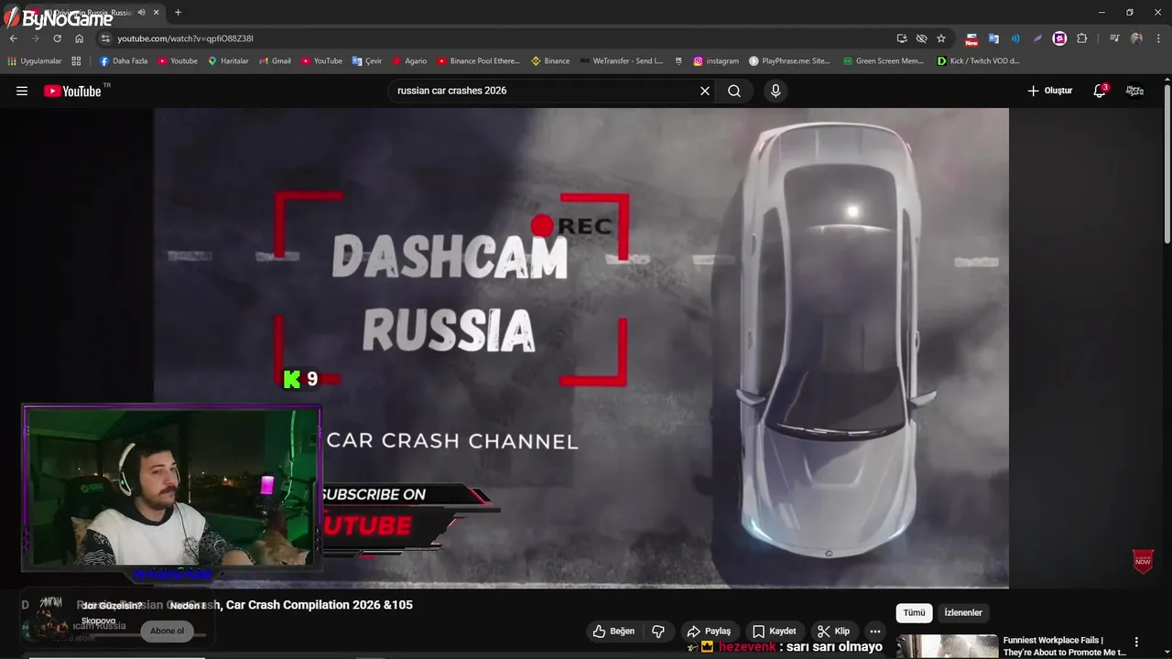Run the search with the magnifier button
Screen dimensions: 1172x659
[x=734, y=91]
